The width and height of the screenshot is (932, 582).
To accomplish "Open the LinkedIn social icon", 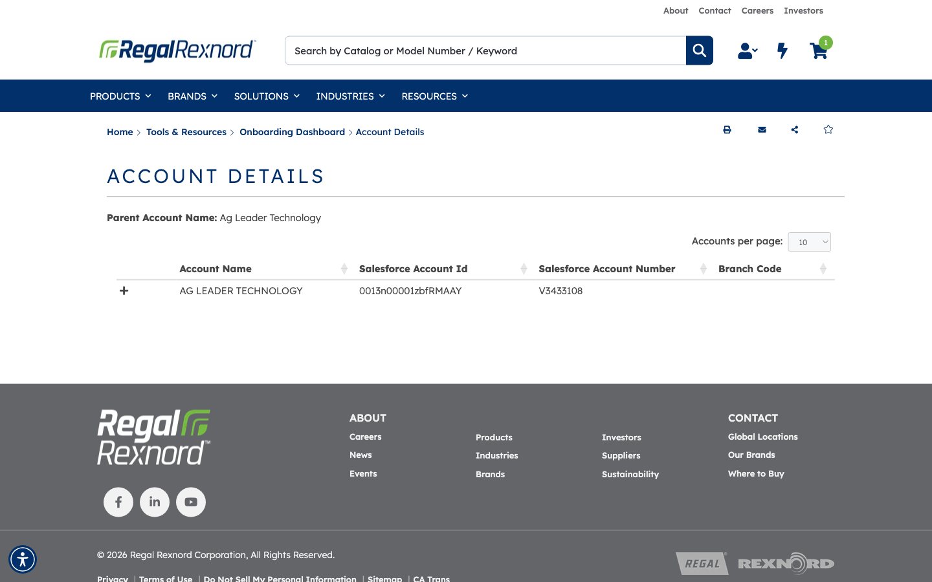I will [155, 502].
